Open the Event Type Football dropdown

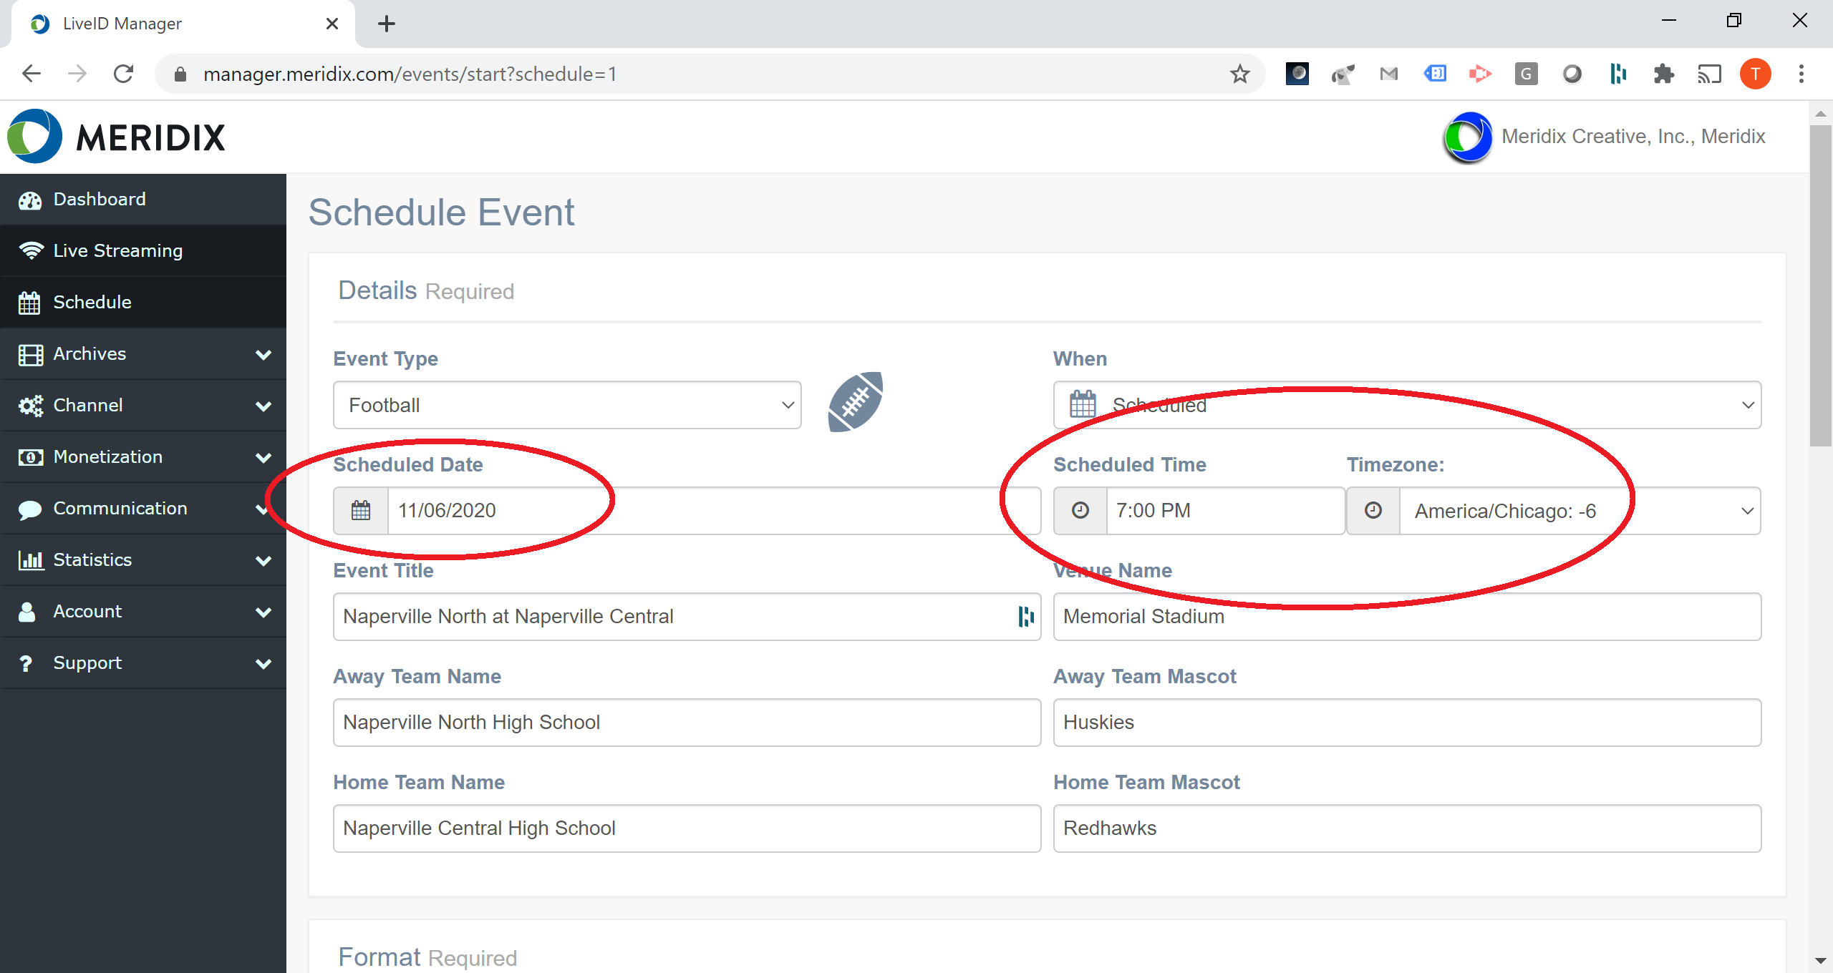566,405
